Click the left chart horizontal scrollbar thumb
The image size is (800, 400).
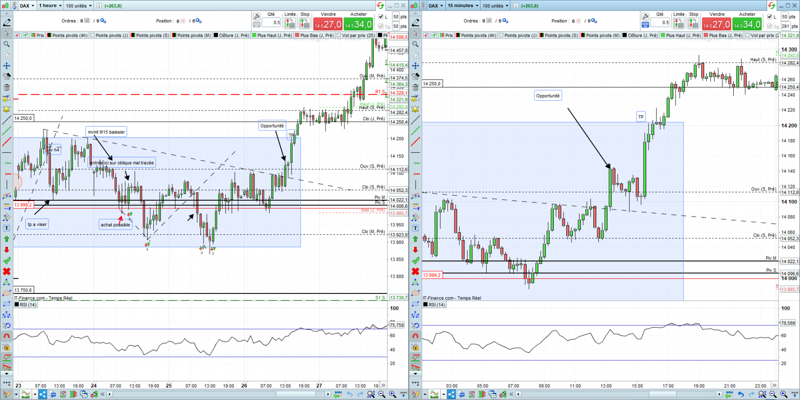pos(296,394)
